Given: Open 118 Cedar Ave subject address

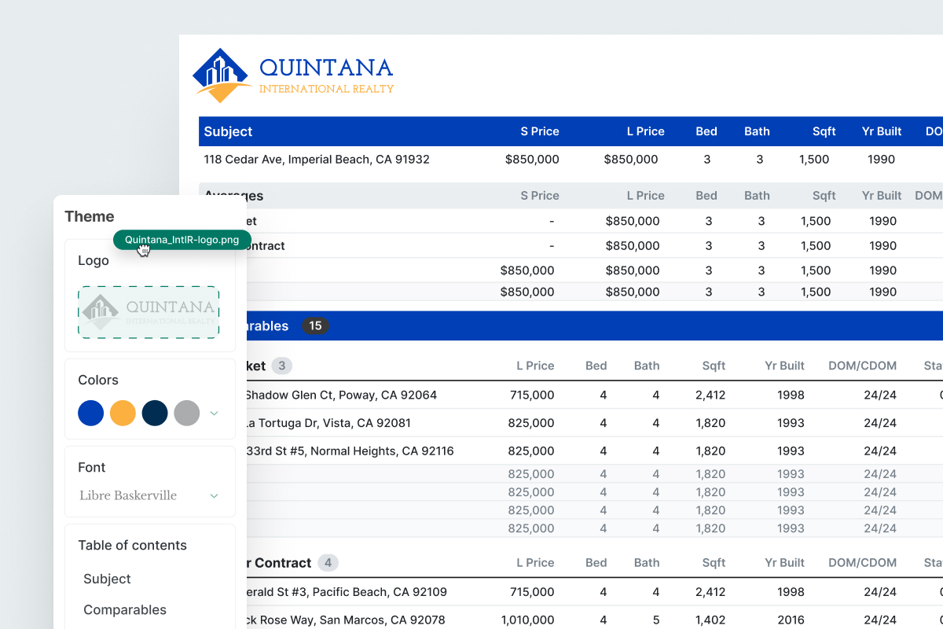Looking at the screenshot, I should (317, 160).
